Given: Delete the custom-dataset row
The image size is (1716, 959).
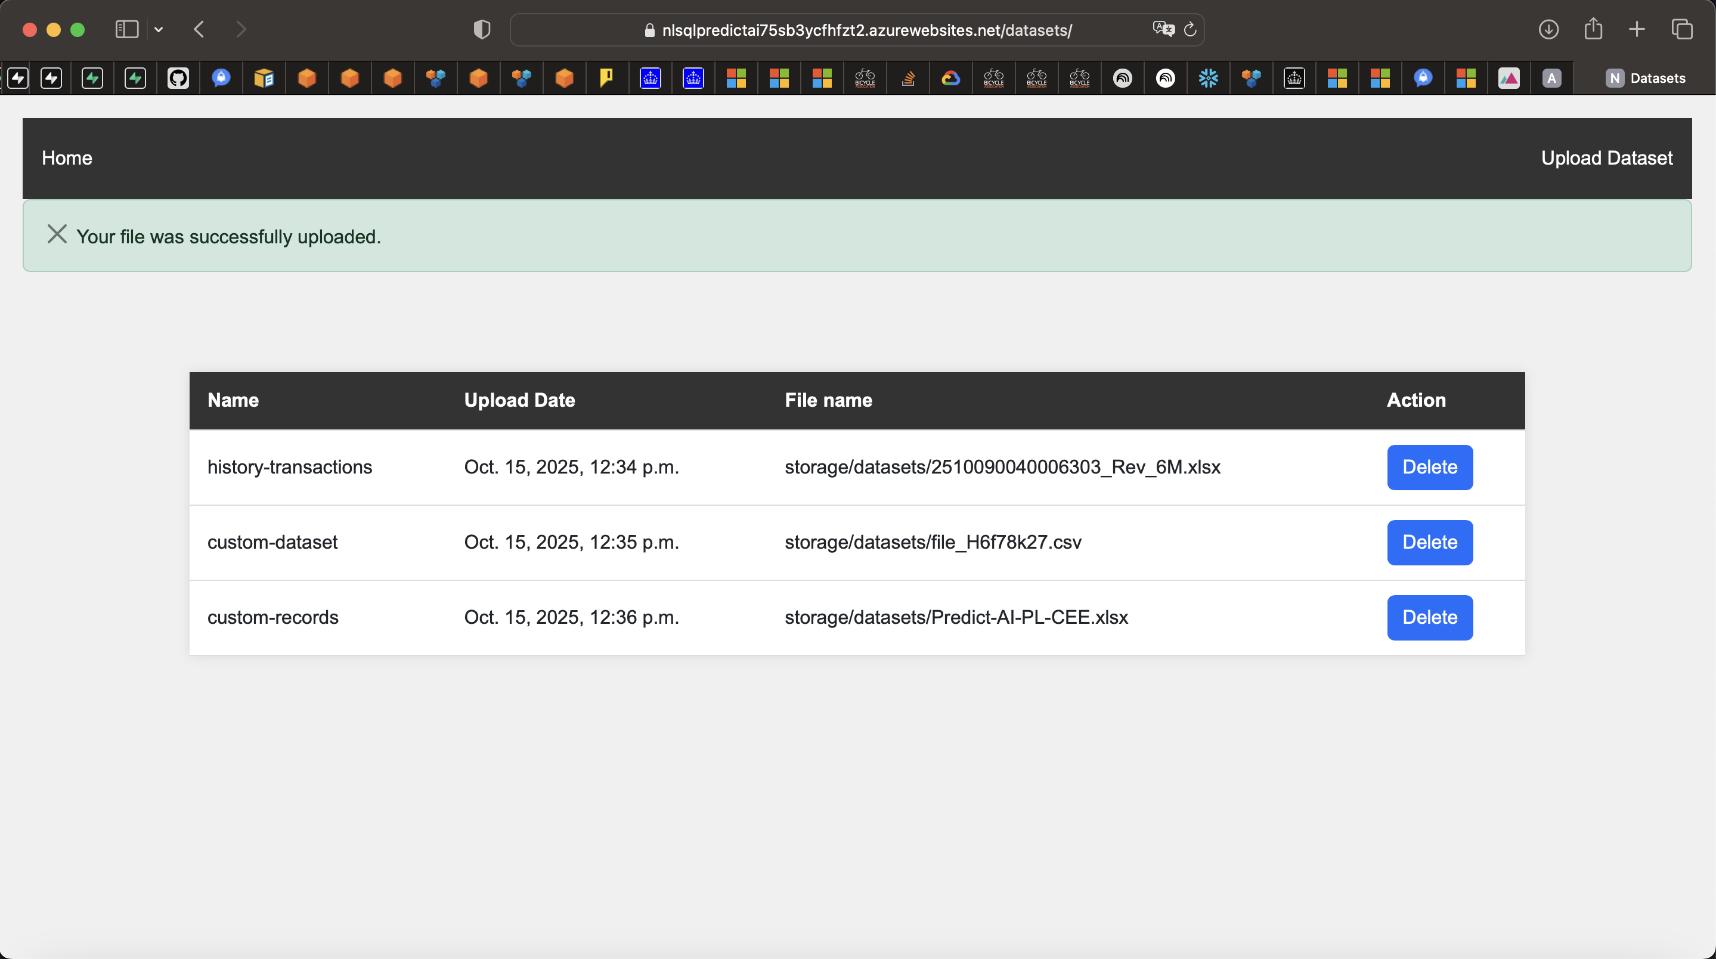Looking at the screenshot, I should tap(1430, 543).
